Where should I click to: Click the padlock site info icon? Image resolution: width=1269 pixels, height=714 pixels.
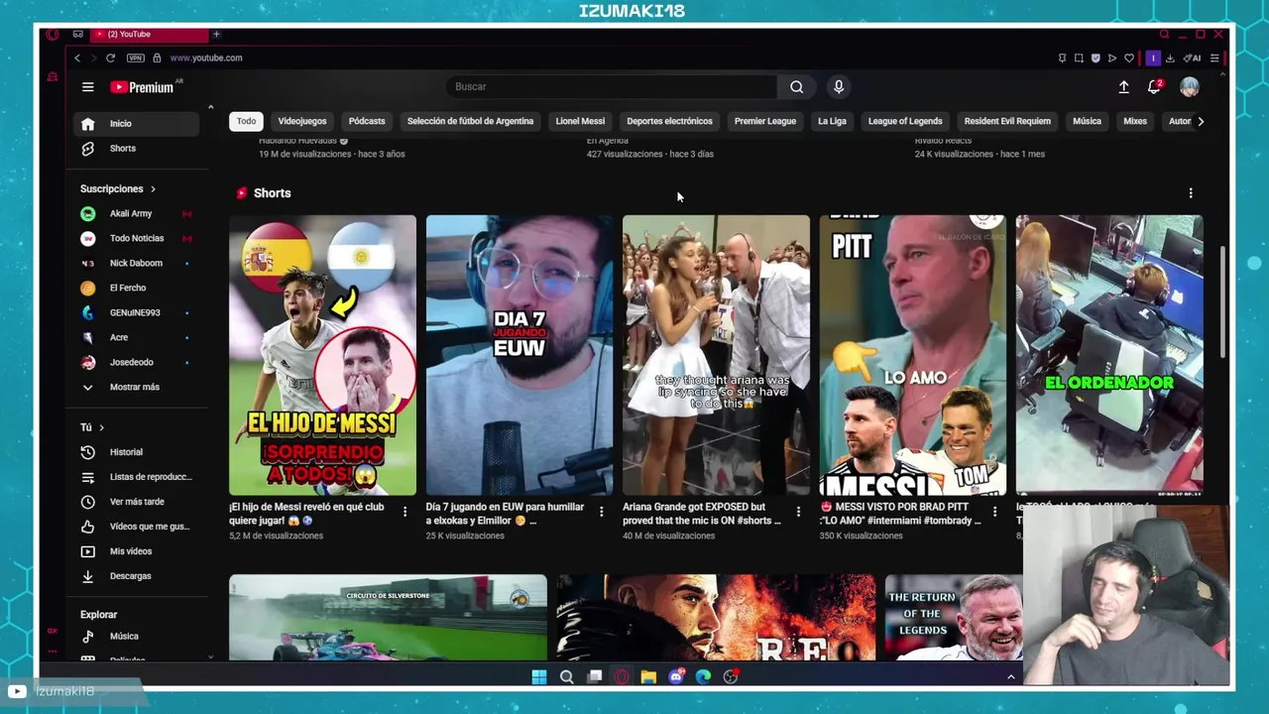157,58
